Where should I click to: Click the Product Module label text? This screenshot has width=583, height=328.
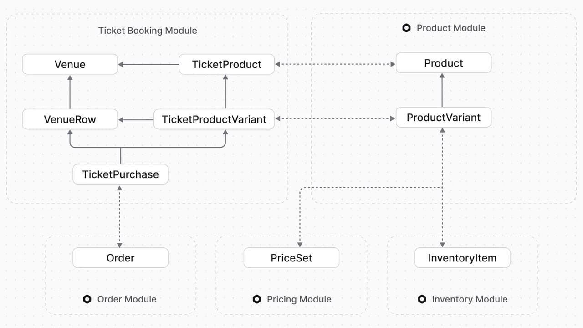(451, 28)
